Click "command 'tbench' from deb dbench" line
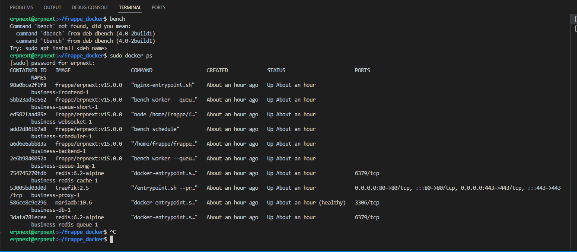This screenshot has width=577, height=252. click(x=86, y=41)
